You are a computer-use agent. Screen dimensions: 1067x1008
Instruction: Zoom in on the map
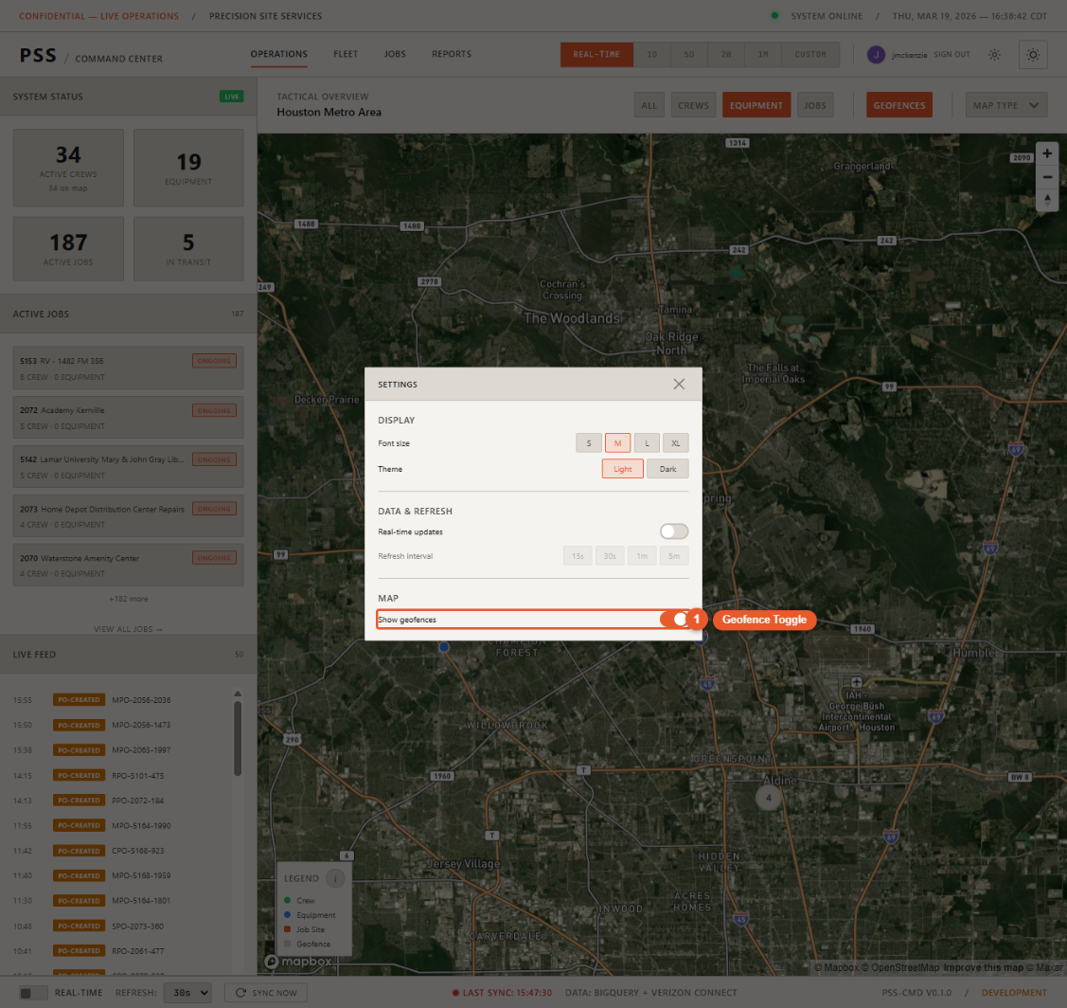(x=1047, y=153)
